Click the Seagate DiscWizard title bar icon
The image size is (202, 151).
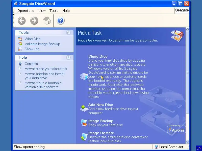(16, 4)
